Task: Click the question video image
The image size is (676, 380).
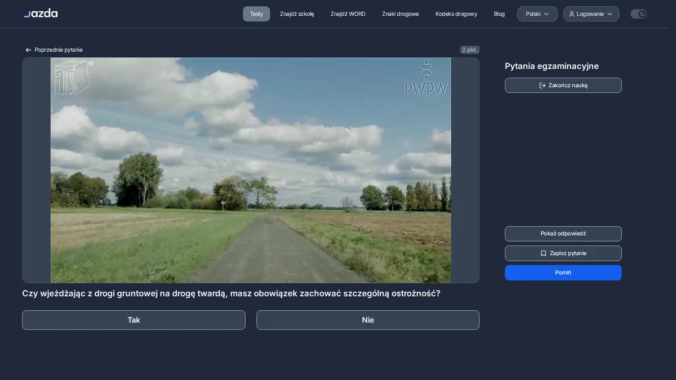Action: tap(251, 170)
